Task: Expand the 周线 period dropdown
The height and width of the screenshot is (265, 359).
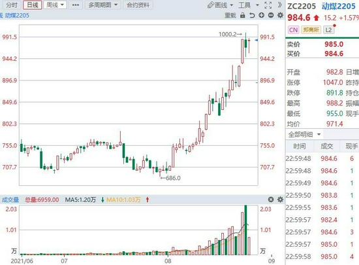Action: (x=55, y=5)
